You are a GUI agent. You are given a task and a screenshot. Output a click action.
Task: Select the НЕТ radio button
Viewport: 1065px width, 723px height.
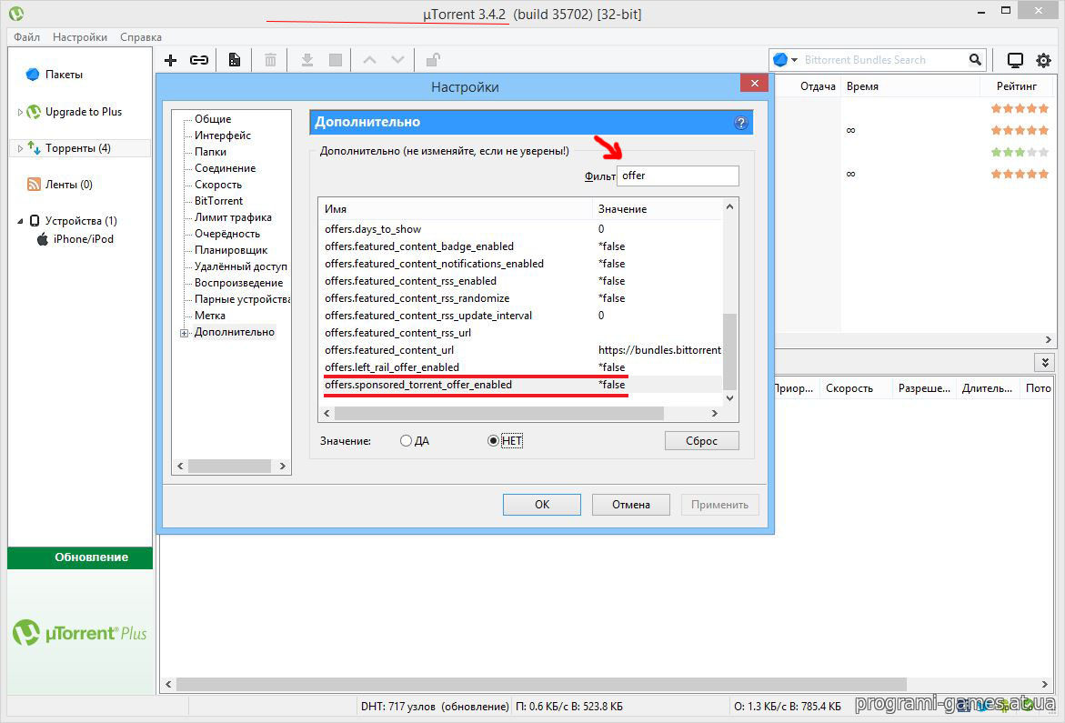(493, 441)
